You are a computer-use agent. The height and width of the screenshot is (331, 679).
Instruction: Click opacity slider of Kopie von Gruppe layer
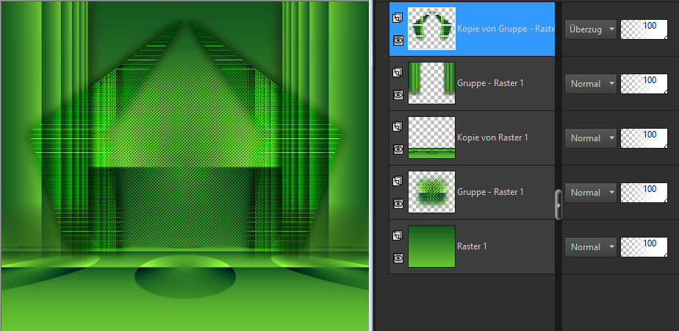tap(644, 29)
